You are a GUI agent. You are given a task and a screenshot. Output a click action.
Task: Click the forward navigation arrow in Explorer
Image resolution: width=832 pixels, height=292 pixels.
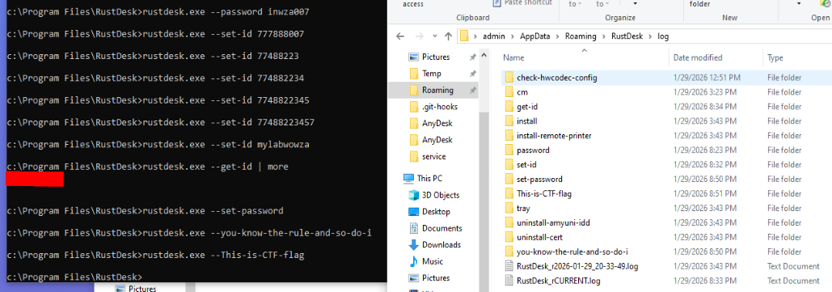(419, 36)
